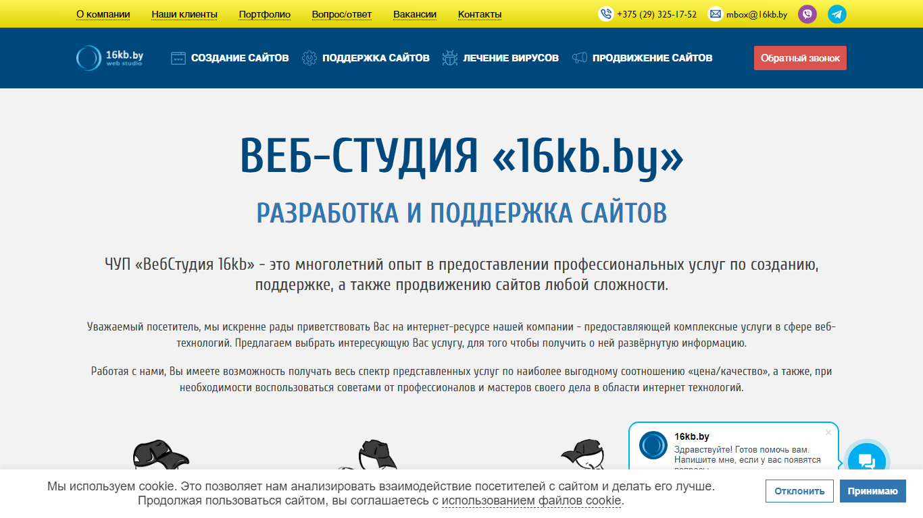Open the live chat bubble button
Screen dimensions: 923x518
coord(866,461)
